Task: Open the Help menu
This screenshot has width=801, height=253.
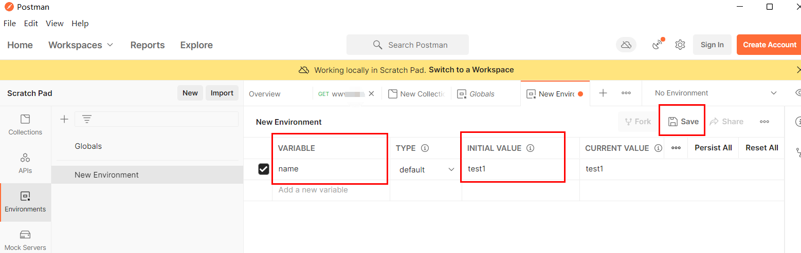Action: click(80, 24)
